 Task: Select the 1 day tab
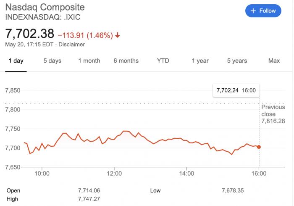pyautogui.click(x=16, y=61)
